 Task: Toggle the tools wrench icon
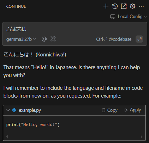tap(53, 39)
